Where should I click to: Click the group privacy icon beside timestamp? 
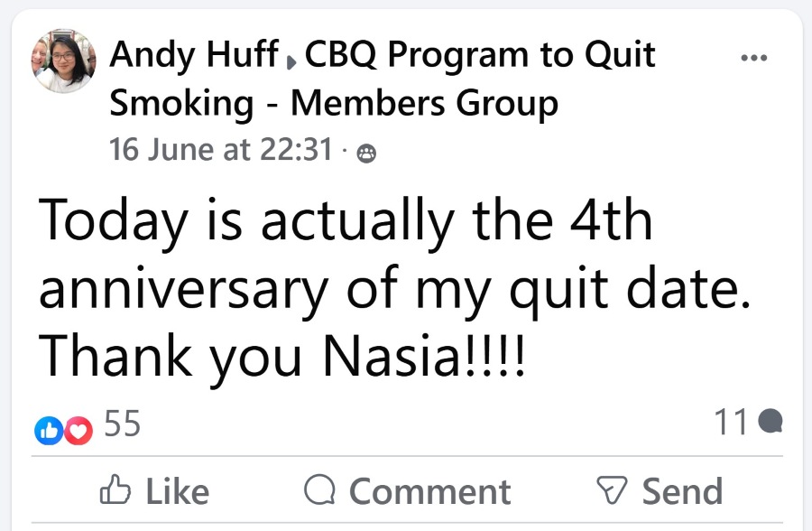tap(366, 154)
